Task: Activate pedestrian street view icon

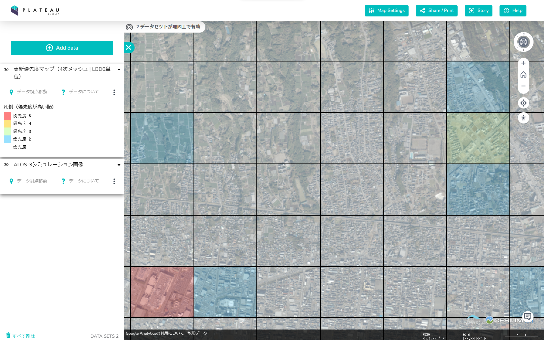Action: pos(523,118)
